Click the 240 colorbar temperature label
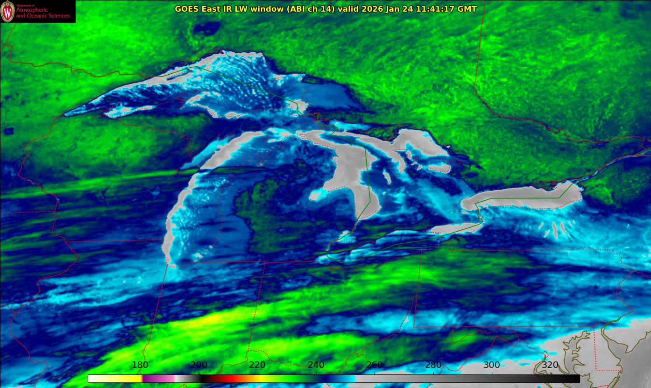 316,365
